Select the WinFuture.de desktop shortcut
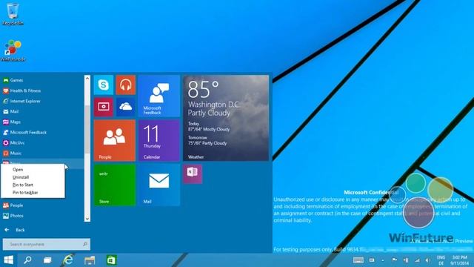474x267 pixels. click(13, 50)
